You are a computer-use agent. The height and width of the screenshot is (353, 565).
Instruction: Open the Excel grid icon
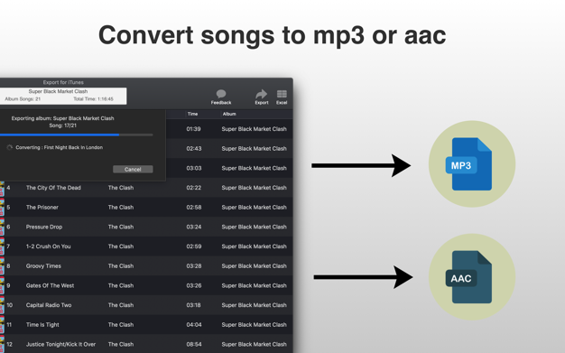(282, 94)
